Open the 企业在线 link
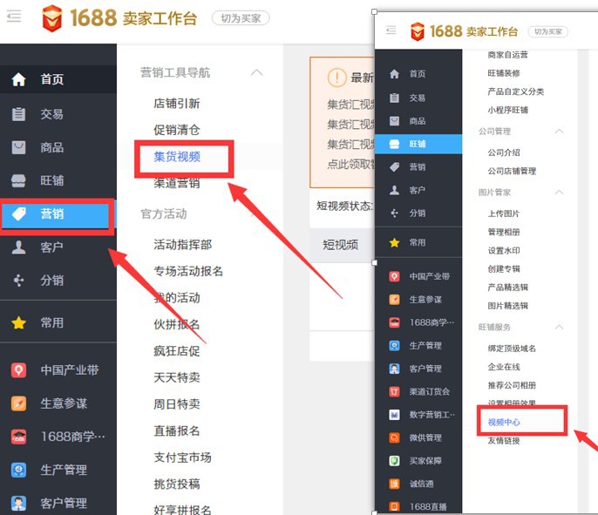The width and height of the screenshot is (598, 515). click(504, 367)
